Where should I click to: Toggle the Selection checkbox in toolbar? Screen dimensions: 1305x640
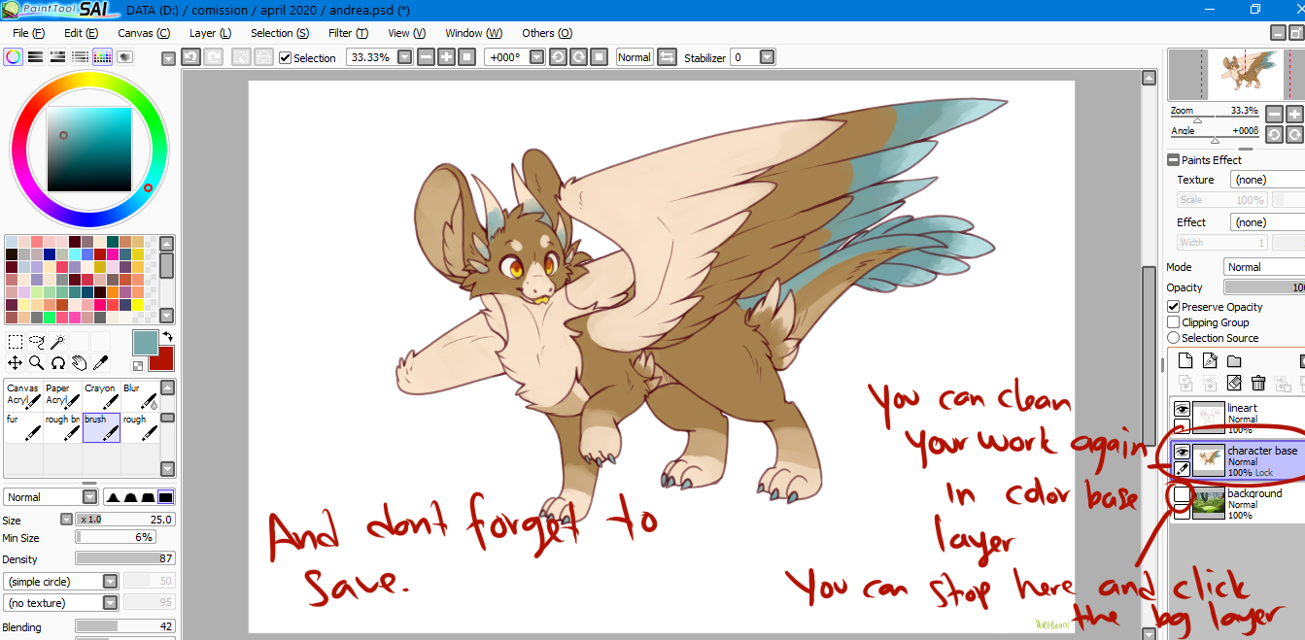pos(285,58)
